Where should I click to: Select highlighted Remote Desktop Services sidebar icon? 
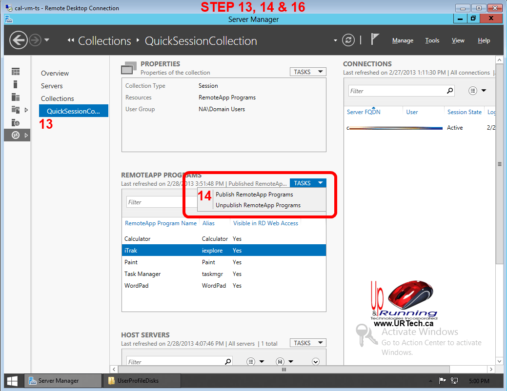pyautogui.click(x=16, y=135)
